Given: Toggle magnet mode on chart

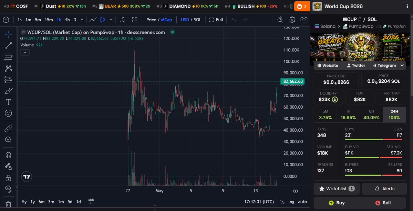Looking at the screenshot, I should click(x=8, y=155).
